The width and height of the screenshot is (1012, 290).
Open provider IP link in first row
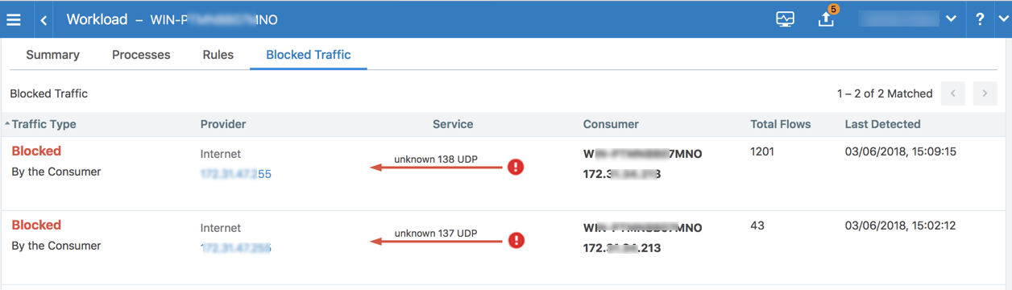(236, 174)
